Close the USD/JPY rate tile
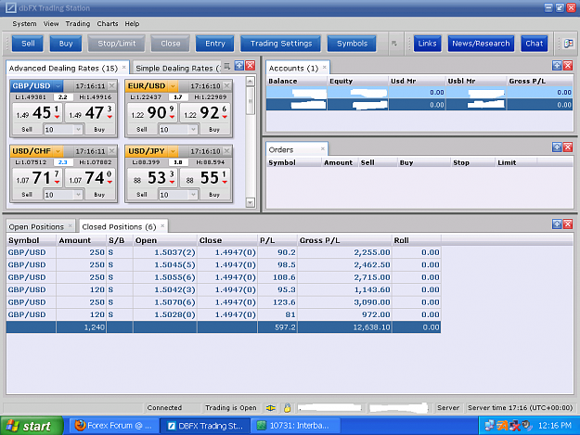This screenshot has height=435, width=580. (x=226, y=151)
